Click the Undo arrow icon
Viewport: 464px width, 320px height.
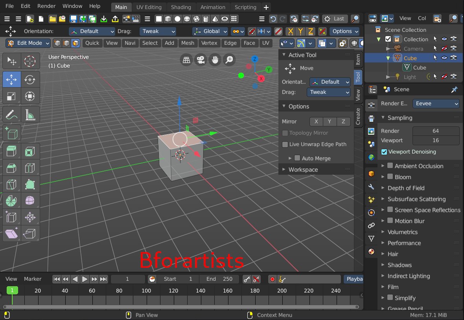[273, 19]
